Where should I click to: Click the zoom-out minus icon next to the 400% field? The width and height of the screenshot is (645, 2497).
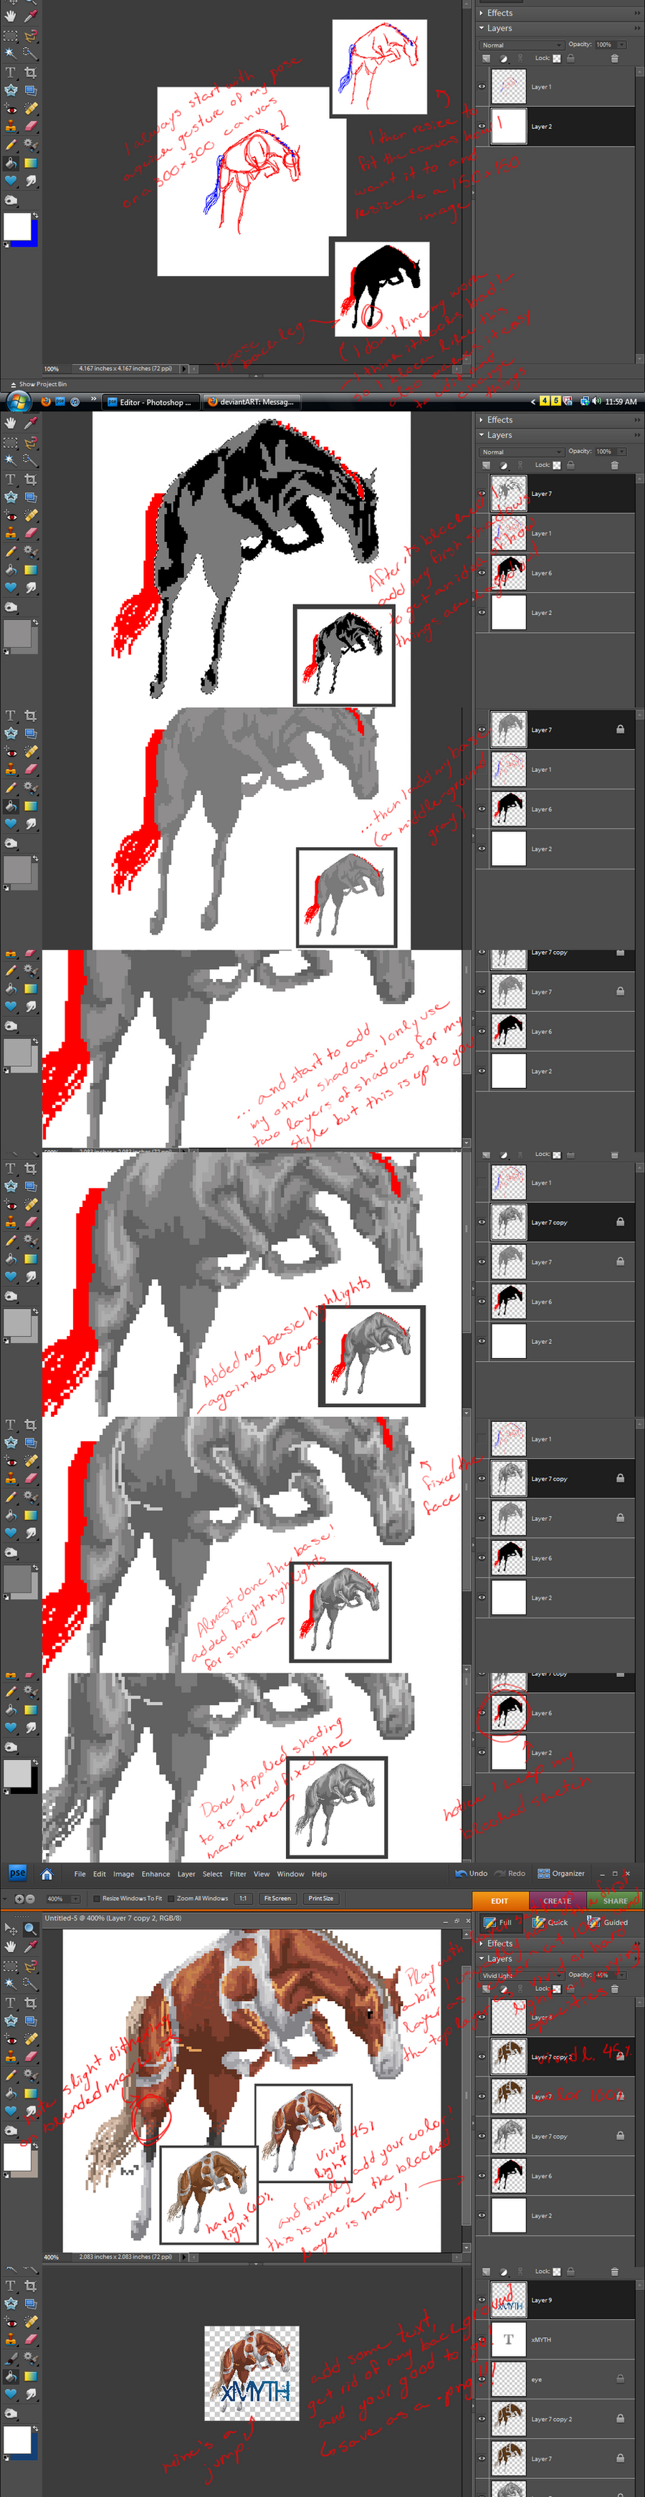coord(30,1899)
